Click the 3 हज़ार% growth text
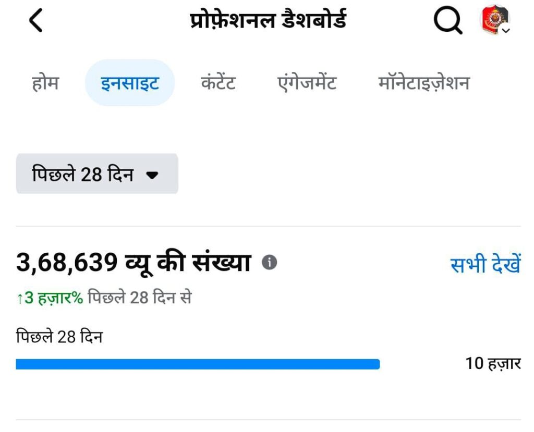534x432 pixels. click(54, 299)
